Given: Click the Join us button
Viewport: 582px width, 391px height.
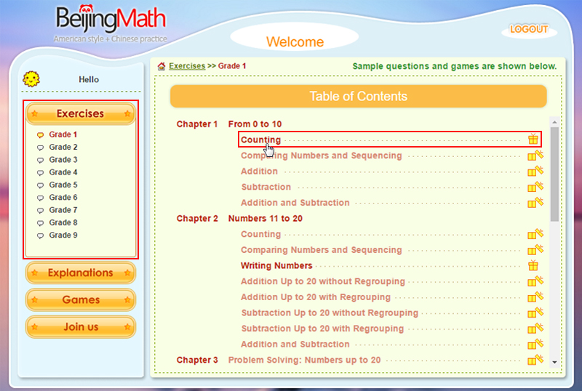Looking at the screenshot, I should pyautogui.click(x=81, y=327).
